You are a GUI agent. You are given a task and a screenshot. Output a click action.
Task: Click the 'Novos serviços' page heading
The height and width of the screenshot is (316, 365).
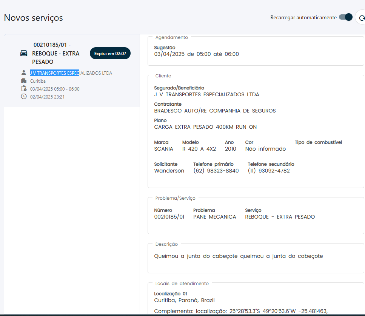click(33, 18)
